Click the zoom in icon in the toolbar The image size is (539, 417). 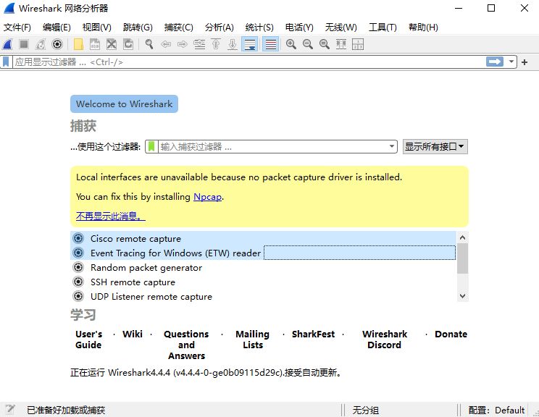(291, 44)
